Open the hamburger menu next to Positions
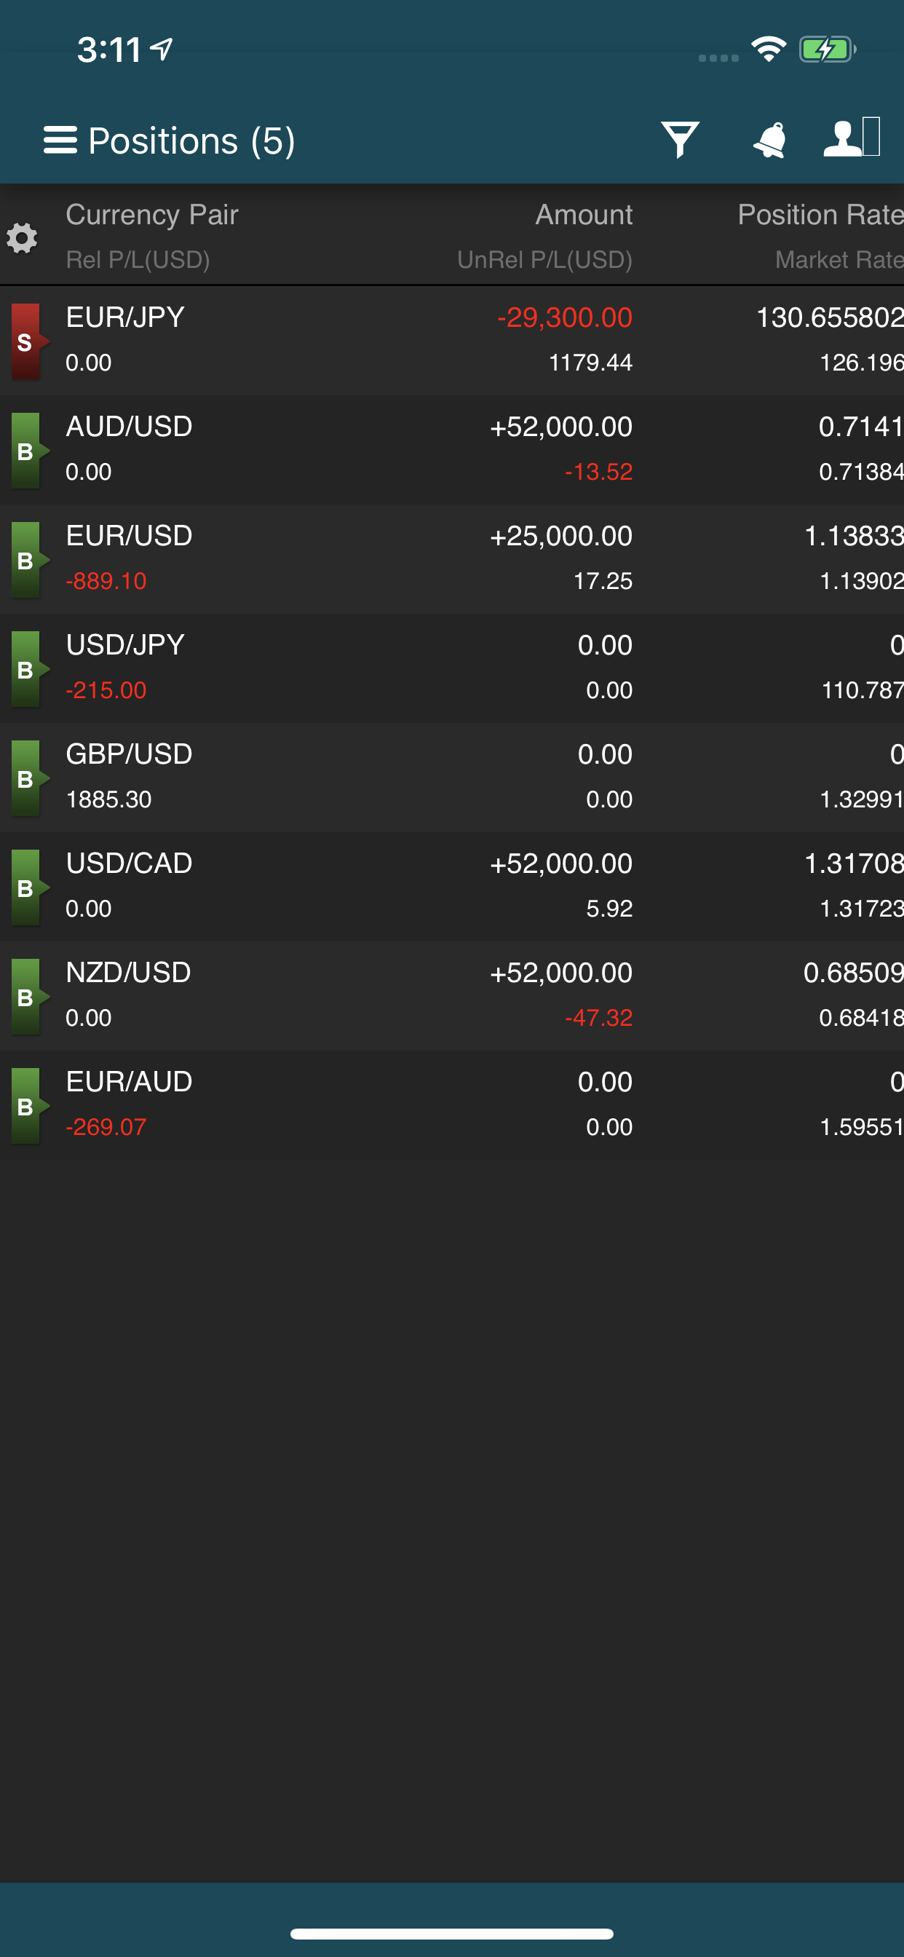 tap(60, 141)
